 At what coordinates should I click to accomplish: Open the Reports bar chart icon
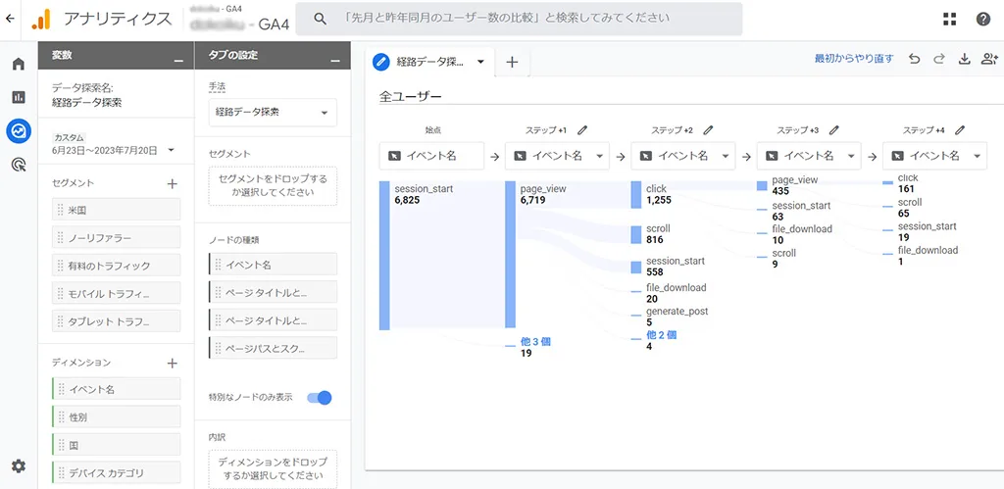click(x=18, y=97)
